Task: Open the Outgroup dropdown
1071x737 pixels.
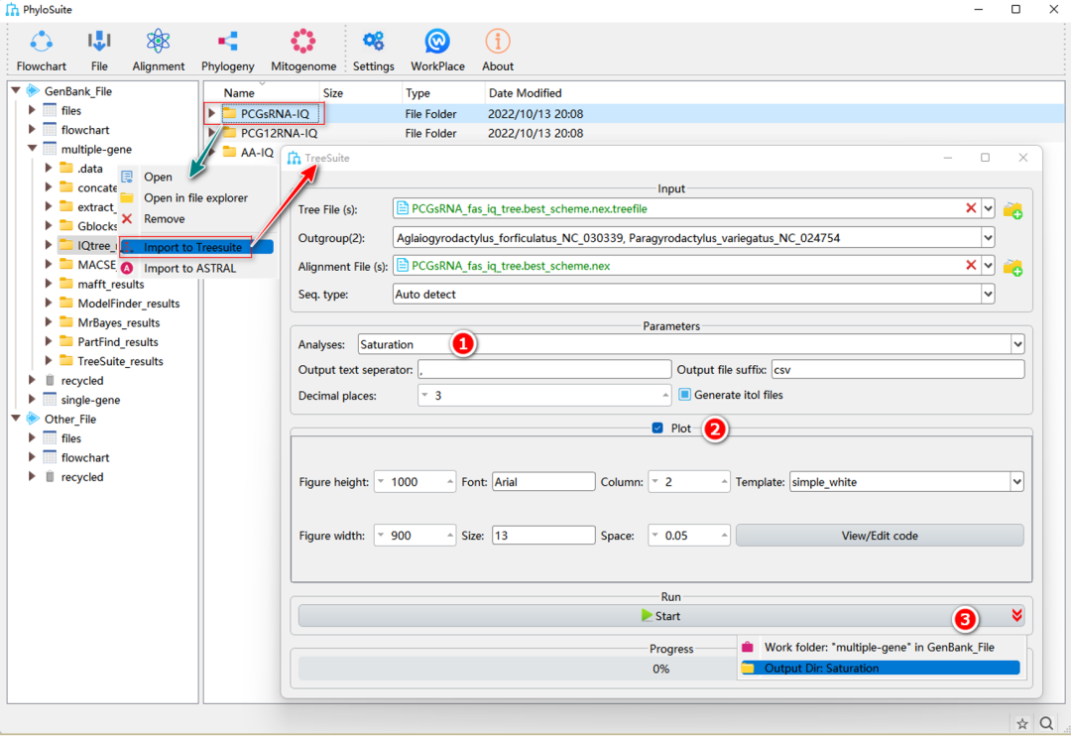Action: pos(989,238)
